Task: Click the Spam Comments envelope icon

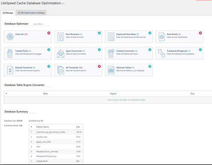Action: (x=60, y=53)
